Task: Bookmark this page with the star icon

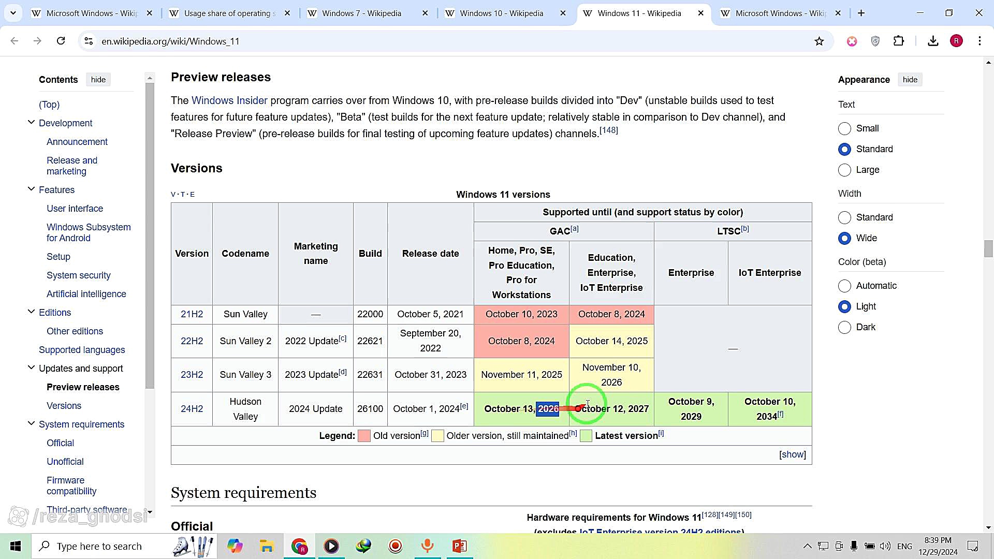Action: tap(819, 41)
